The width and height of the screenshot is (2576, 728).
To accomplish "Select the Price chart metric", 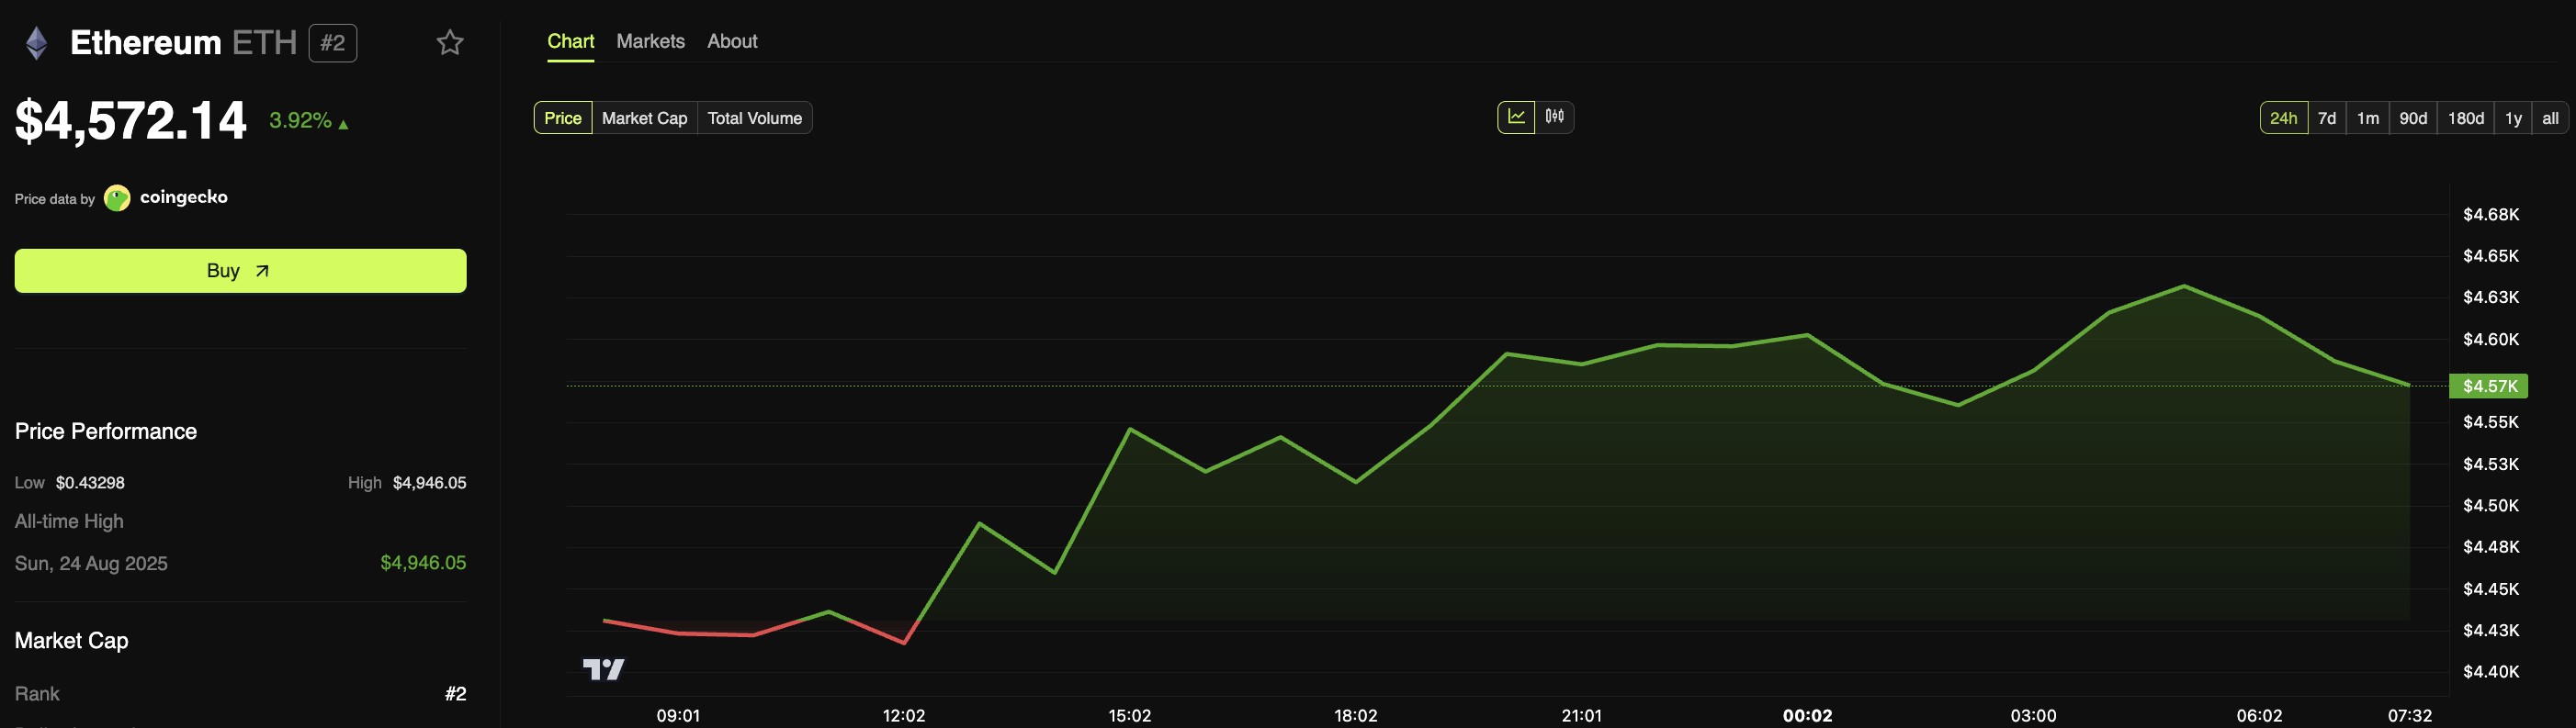I will point(563,118).
